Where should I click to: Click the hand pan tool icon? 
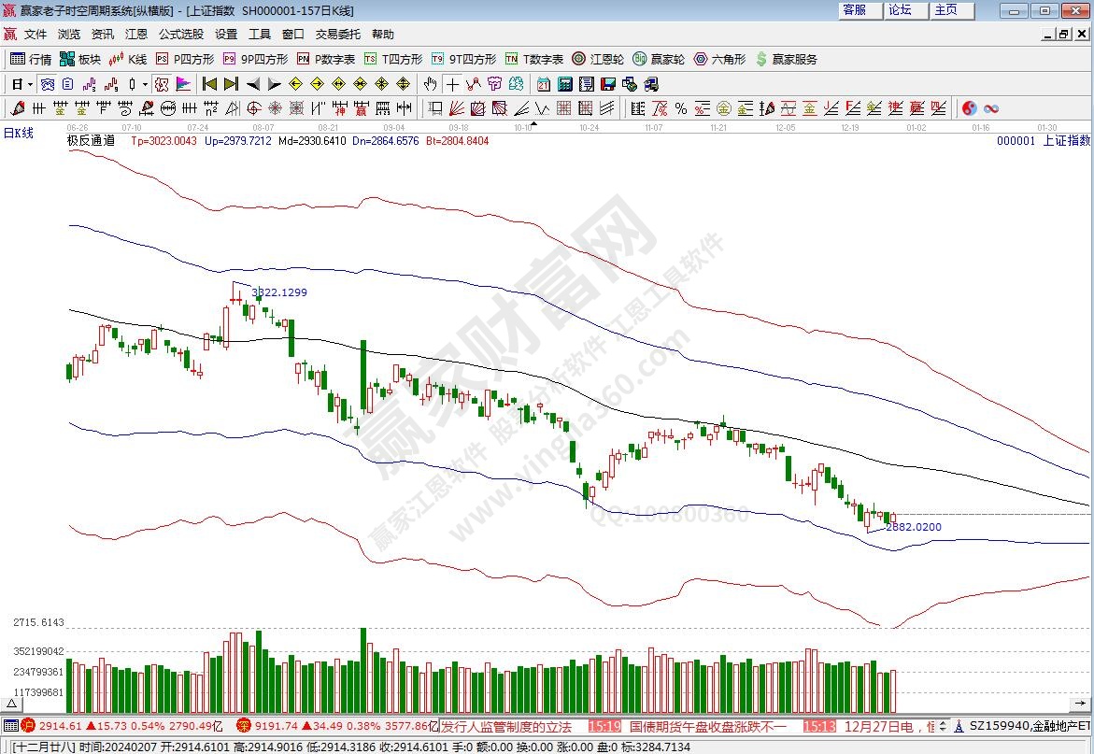point(430,83)
